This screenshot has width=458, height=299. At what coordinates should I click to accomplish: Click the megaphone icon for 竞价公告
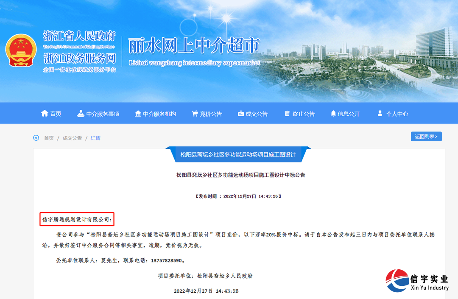point(195,113)
